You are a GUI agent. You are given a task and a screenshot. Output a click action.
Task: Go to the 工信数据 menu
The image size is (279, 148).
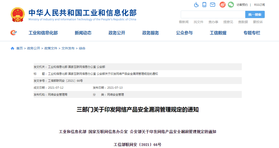click(x=218, y=33)
